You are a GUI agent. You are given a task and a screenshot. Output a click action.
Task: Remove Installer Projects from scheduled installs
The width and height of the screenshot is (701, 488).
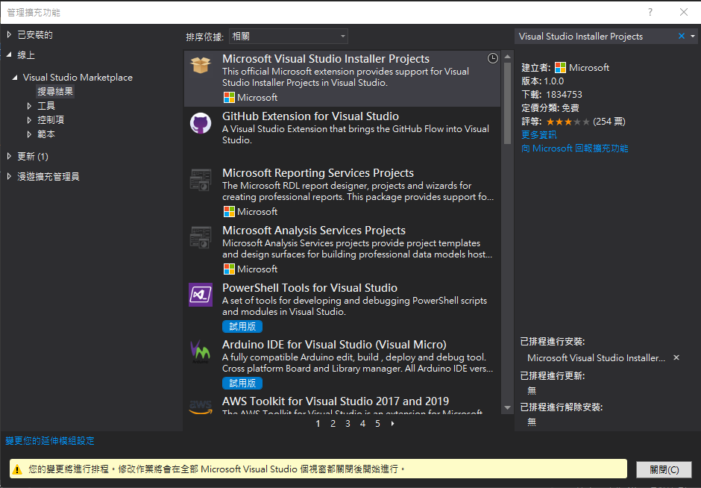(x=676, y=357)
